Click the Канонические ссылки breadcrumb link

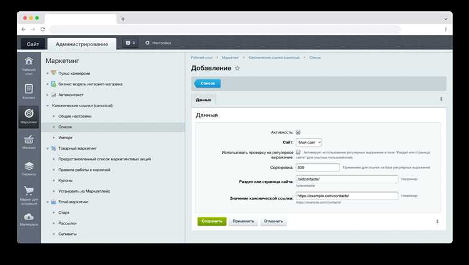point(274,57)
